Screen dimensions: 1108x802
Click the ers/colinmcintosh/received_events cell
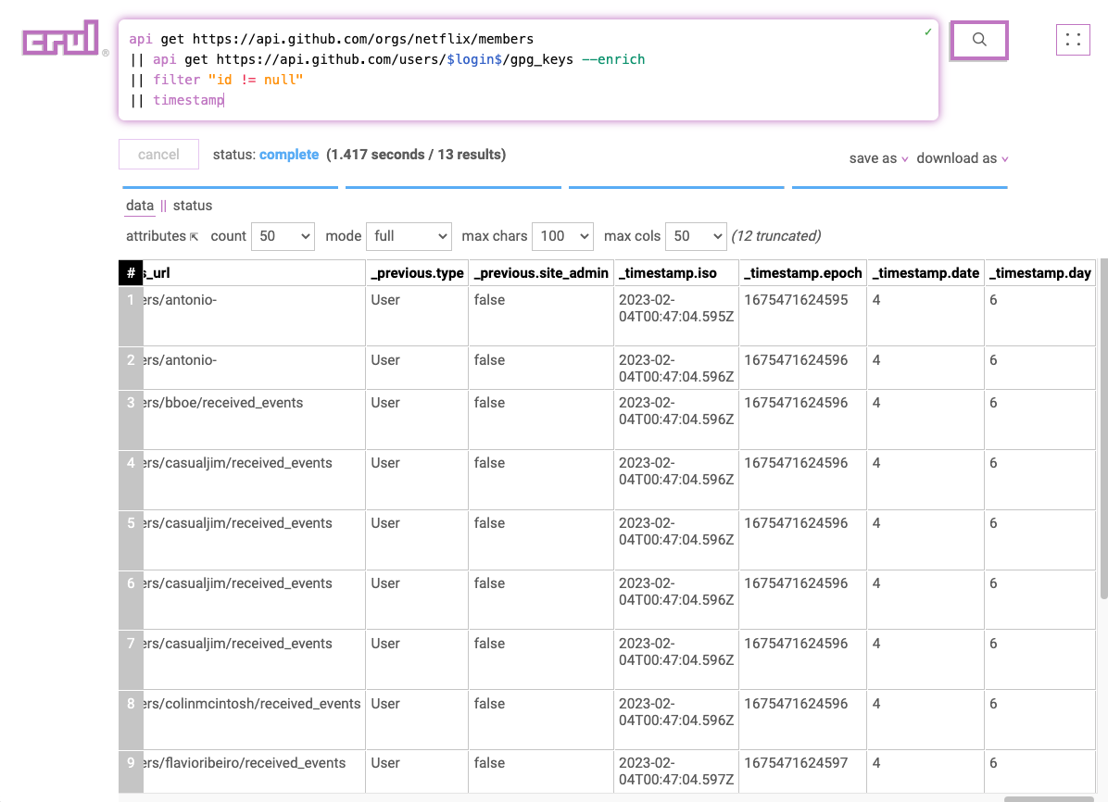click(254, 720)
